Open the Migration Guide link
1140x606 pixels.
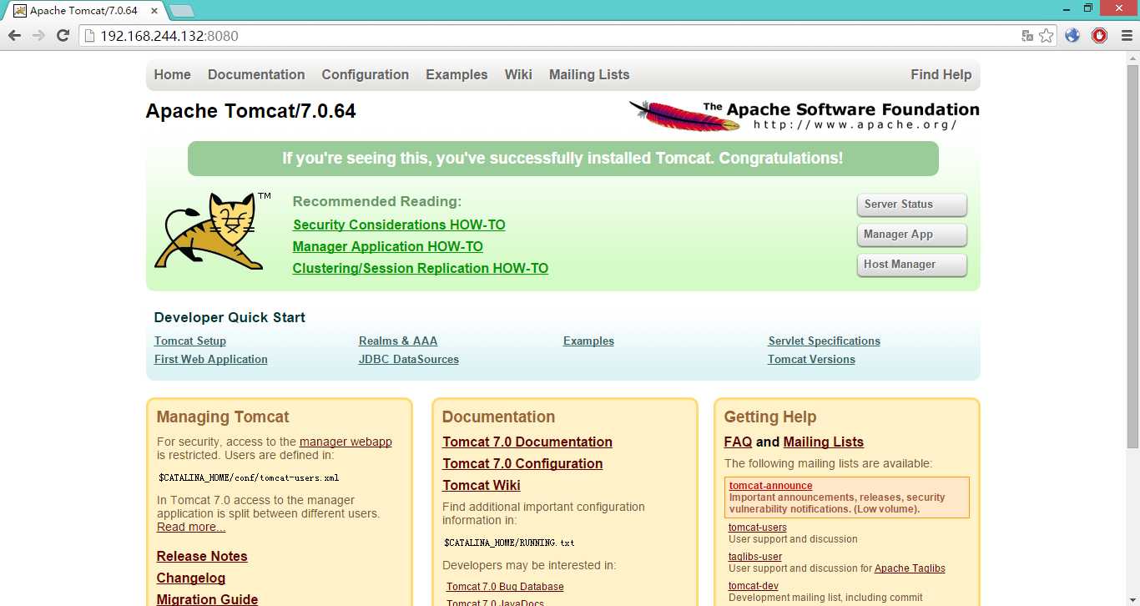pyautogui.click(x=207, y=599)
